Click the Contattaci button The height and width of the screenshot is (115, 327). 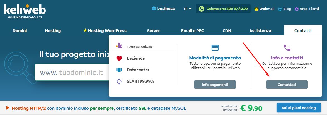pyautogui.click(x=287, y=85)
